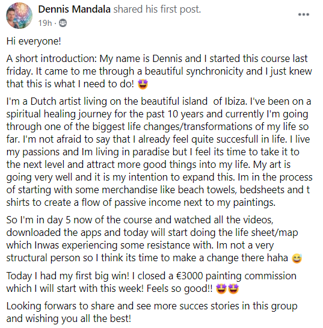Click the "shared his first post." text
323x328 pixels.
(x=157, y=10)
